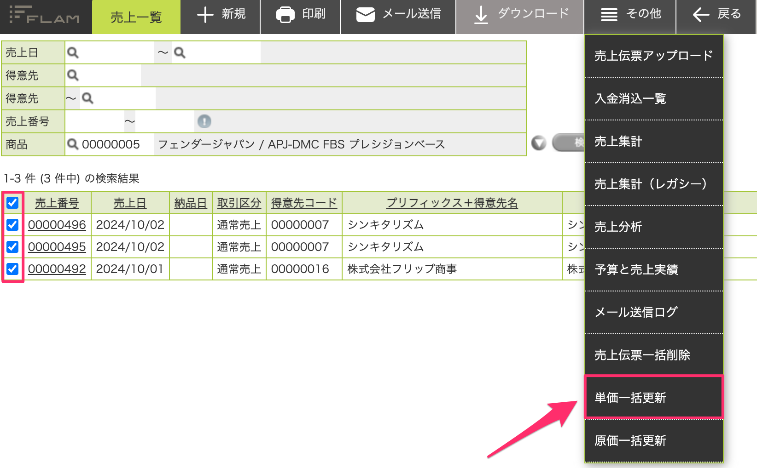Click the 売上日 end date search icon
757x468 pixels.
(180, 52)
